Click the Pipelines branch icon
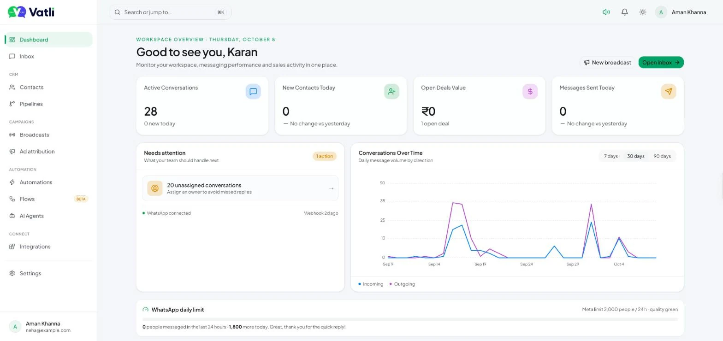Image resolution: width=723 pixels, height=341 pixels. [x=12, y=104]
